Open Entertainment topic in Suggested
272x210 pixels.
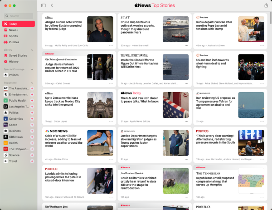18,94
